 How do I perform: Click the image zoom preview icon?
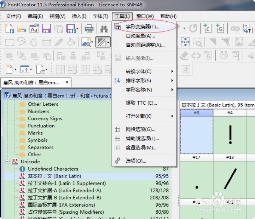[86, 42]
